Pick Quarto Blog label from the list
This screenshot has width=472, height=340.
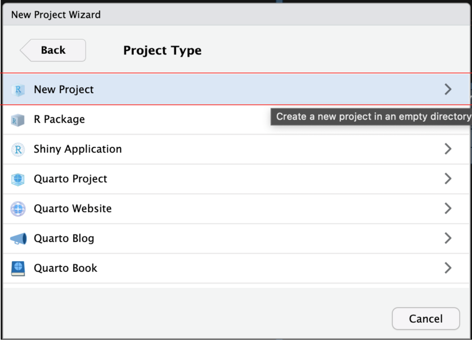point(64,239)
